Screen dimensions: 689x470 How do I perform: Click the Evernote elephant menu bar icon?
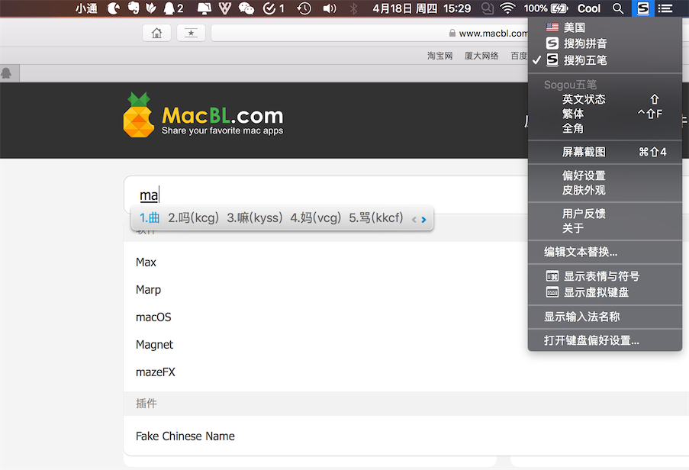click(x=133, y=8)
